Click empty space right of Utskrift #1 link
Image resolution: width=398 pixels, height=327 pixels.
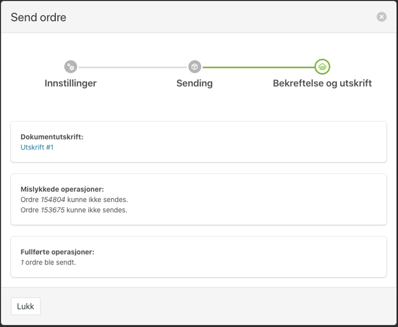(x=218, y=147)
